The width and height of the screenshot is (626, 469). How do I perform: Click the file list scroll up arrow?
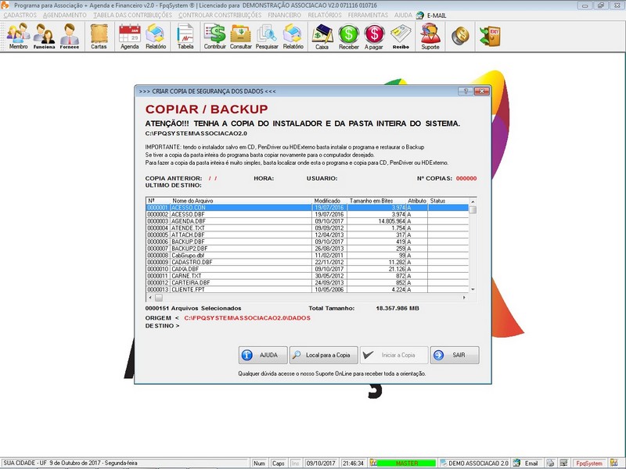tap(473, 202)
